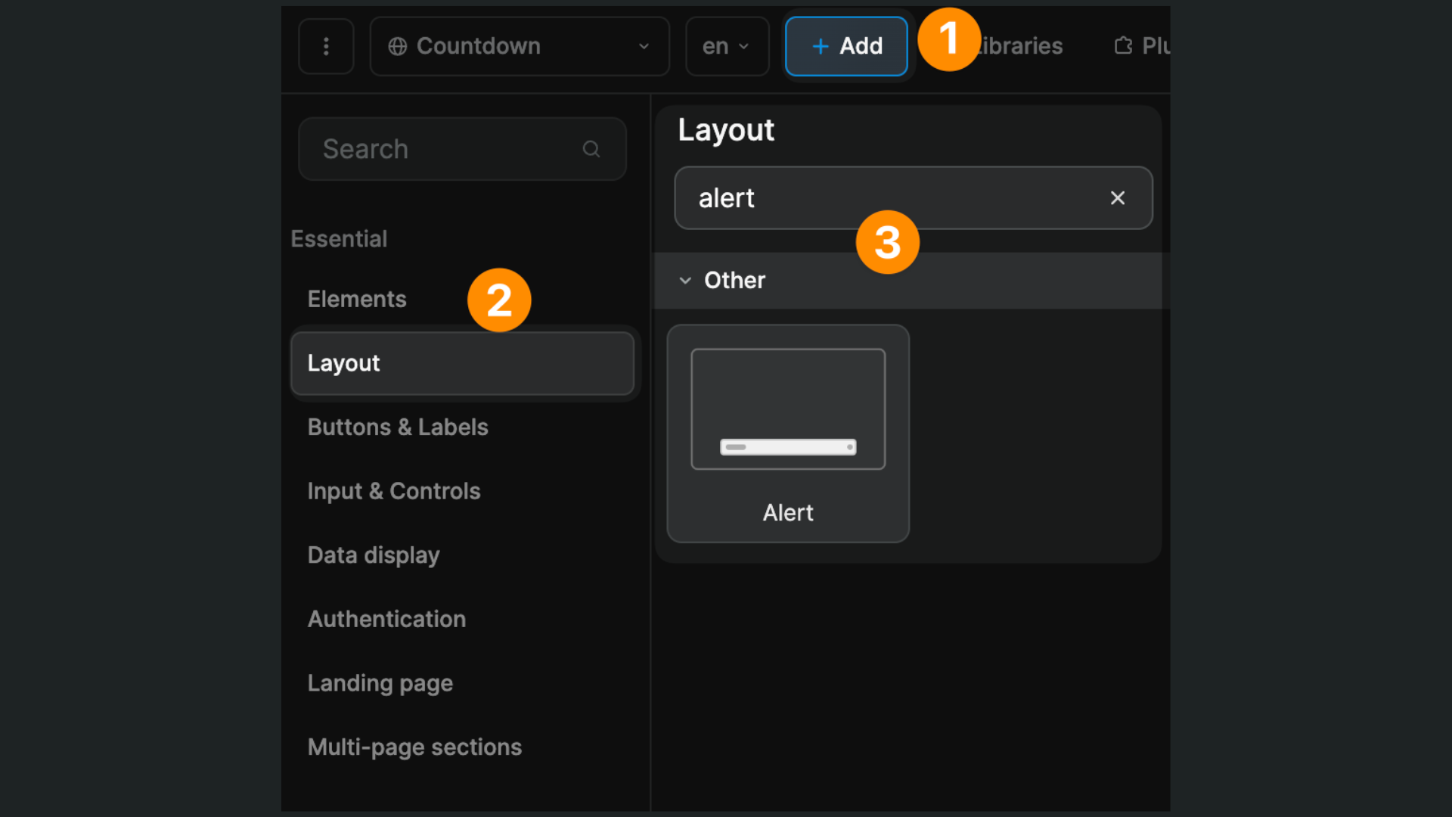The image size is (1452, 817).
Task: Select the Alert element thumbnail
Action: pos(788,433)
